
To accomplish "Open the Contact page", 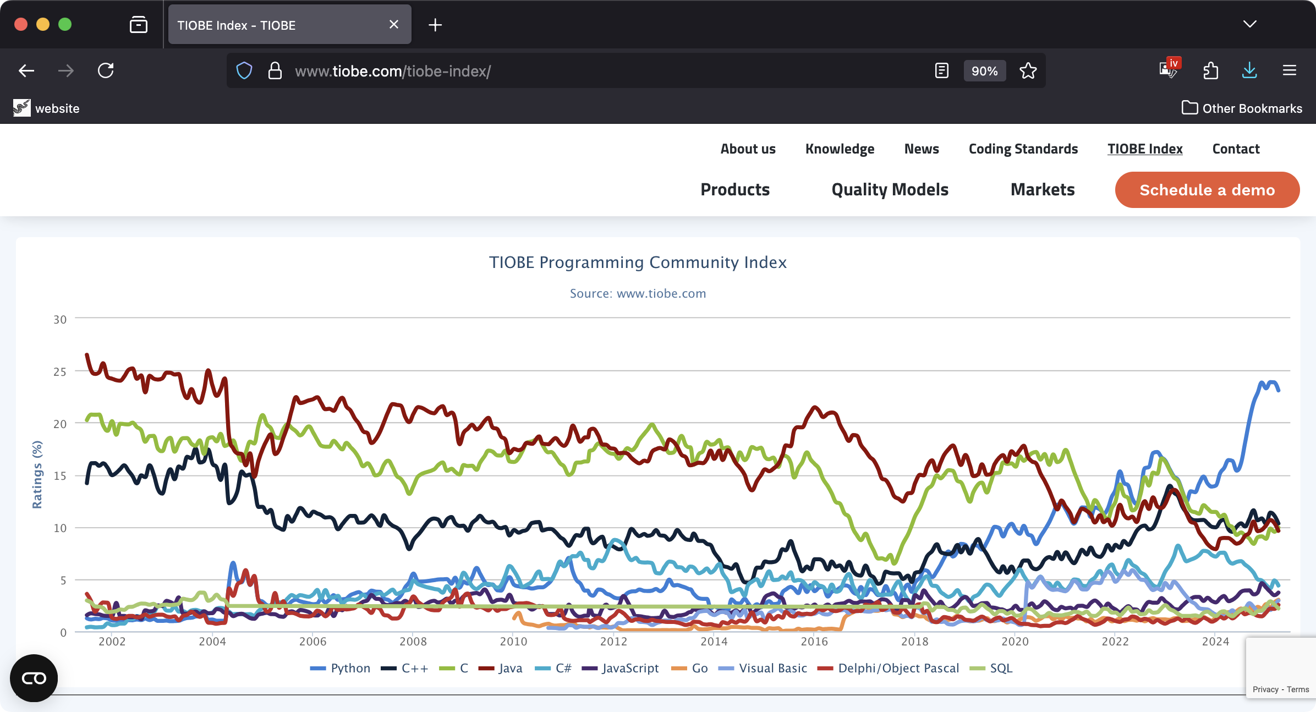I will point(1236,149).
